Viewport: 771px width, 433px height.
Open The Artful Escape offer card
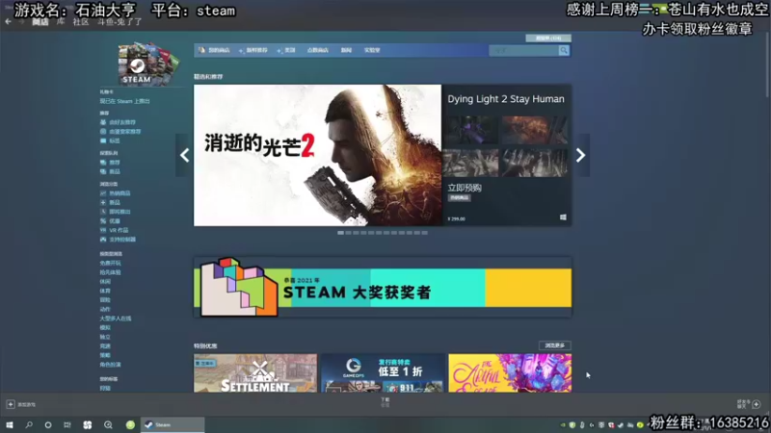[510, 373]
